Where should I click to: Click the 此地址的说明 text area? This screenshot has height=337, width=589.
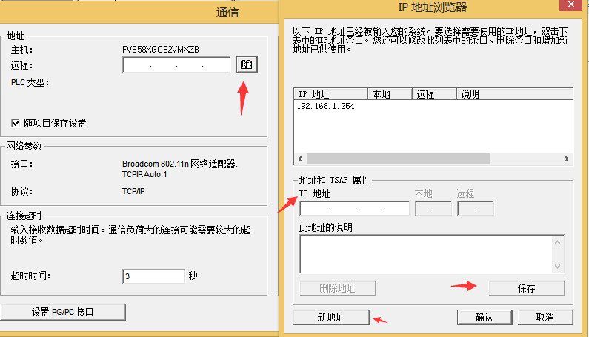[426, 254]
